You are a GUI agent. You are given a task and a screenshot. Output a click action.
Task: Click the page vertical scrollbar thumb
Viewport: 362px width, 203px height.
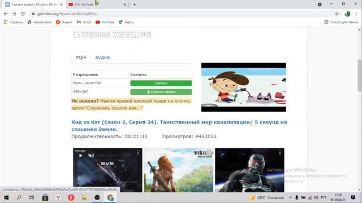coord(360,75)
